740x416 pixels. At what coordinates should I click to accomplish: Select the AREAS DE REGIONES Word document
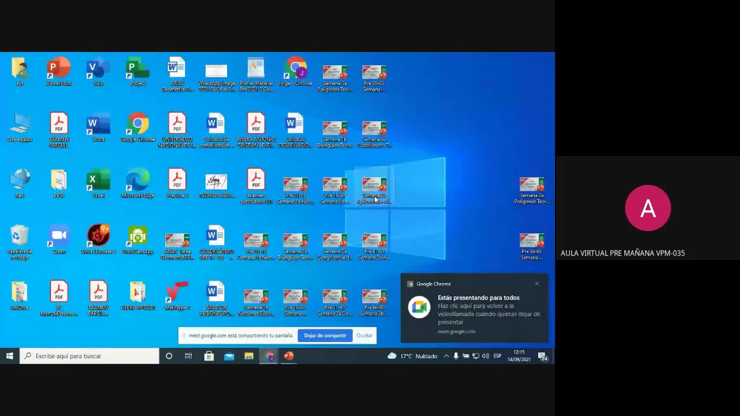pos(216,299)
